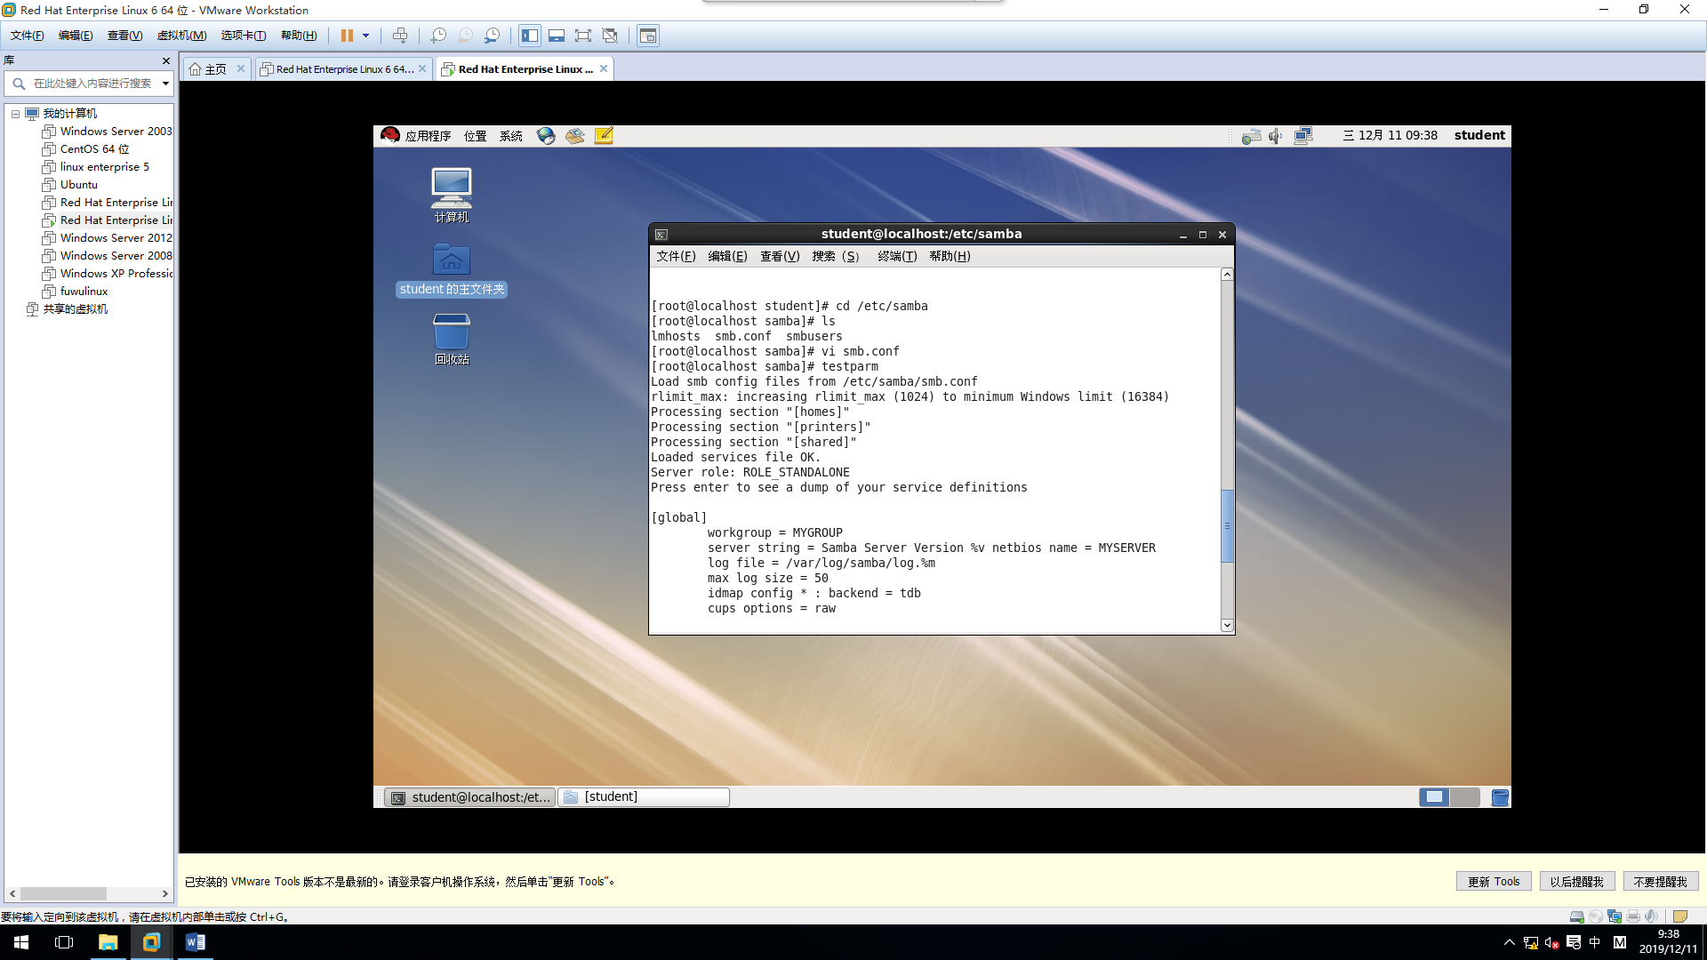Click the 更新 Tools button
Screen dimensions: 1707x960
tap(1494, 882)
